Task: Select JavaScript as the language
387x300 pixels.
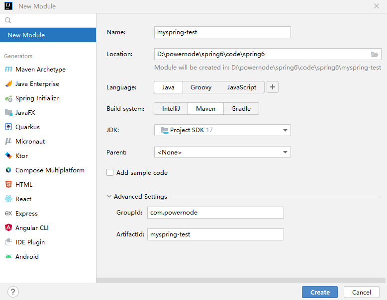Action: pyautogui.click(x=242, y=87)
